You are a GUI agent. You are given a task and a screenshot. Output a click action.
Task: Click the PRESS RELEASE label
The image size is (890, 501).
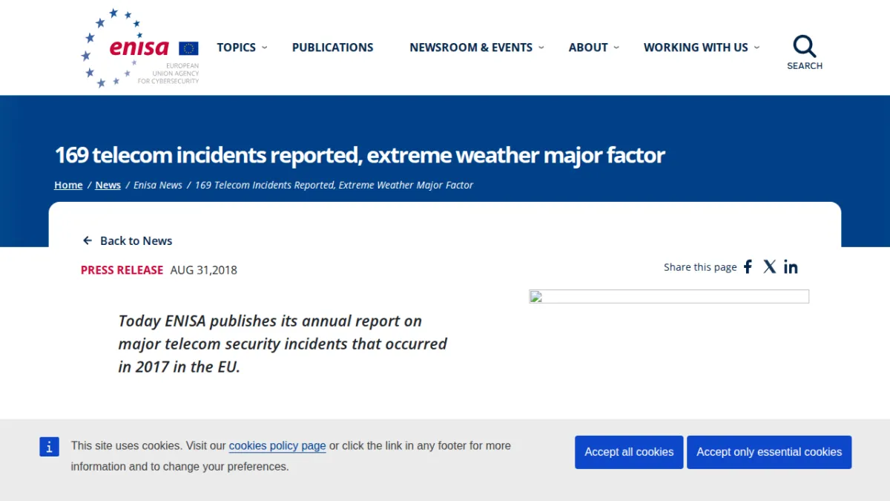tap(122, 270)
